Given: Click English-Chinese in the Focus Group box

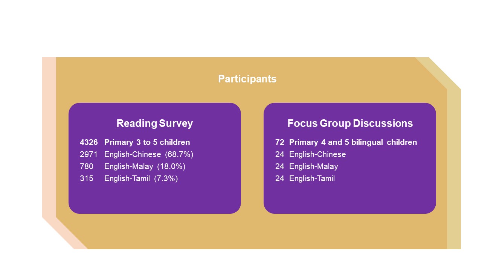Looking at the screenshot, I should coord(317,154).
